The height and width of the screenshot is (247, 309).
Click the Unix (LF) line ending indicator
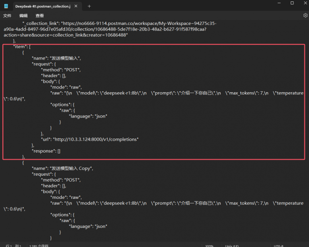tap(232, 246)
